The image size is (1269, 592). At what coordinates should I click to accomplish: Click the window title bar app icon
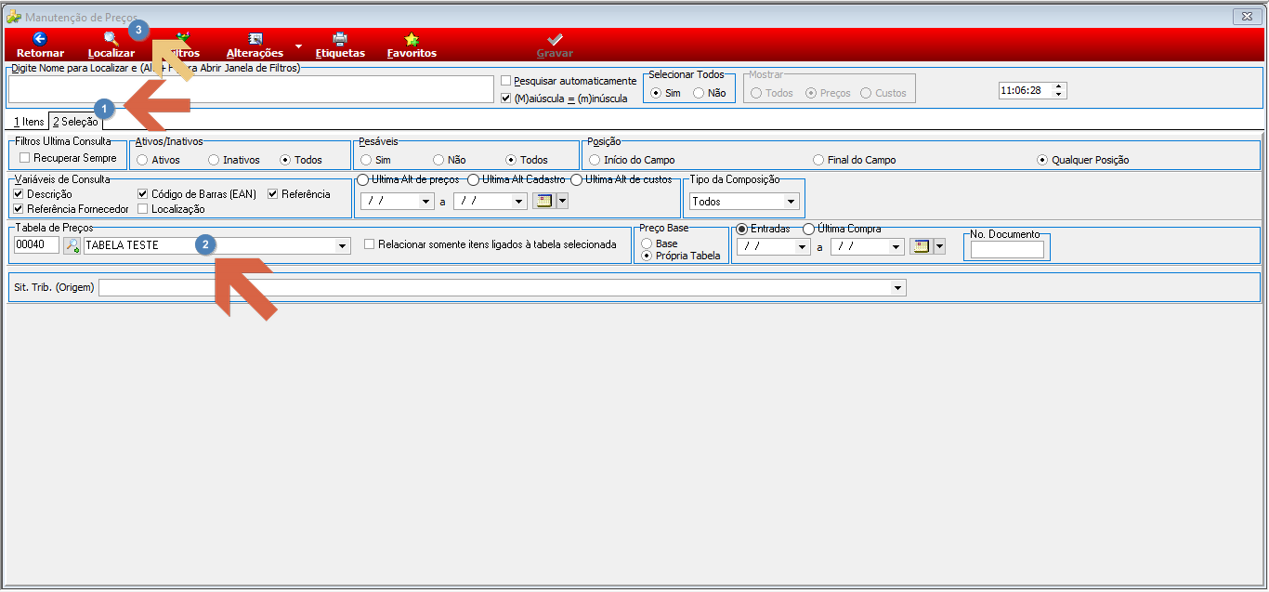coord(13,17)
